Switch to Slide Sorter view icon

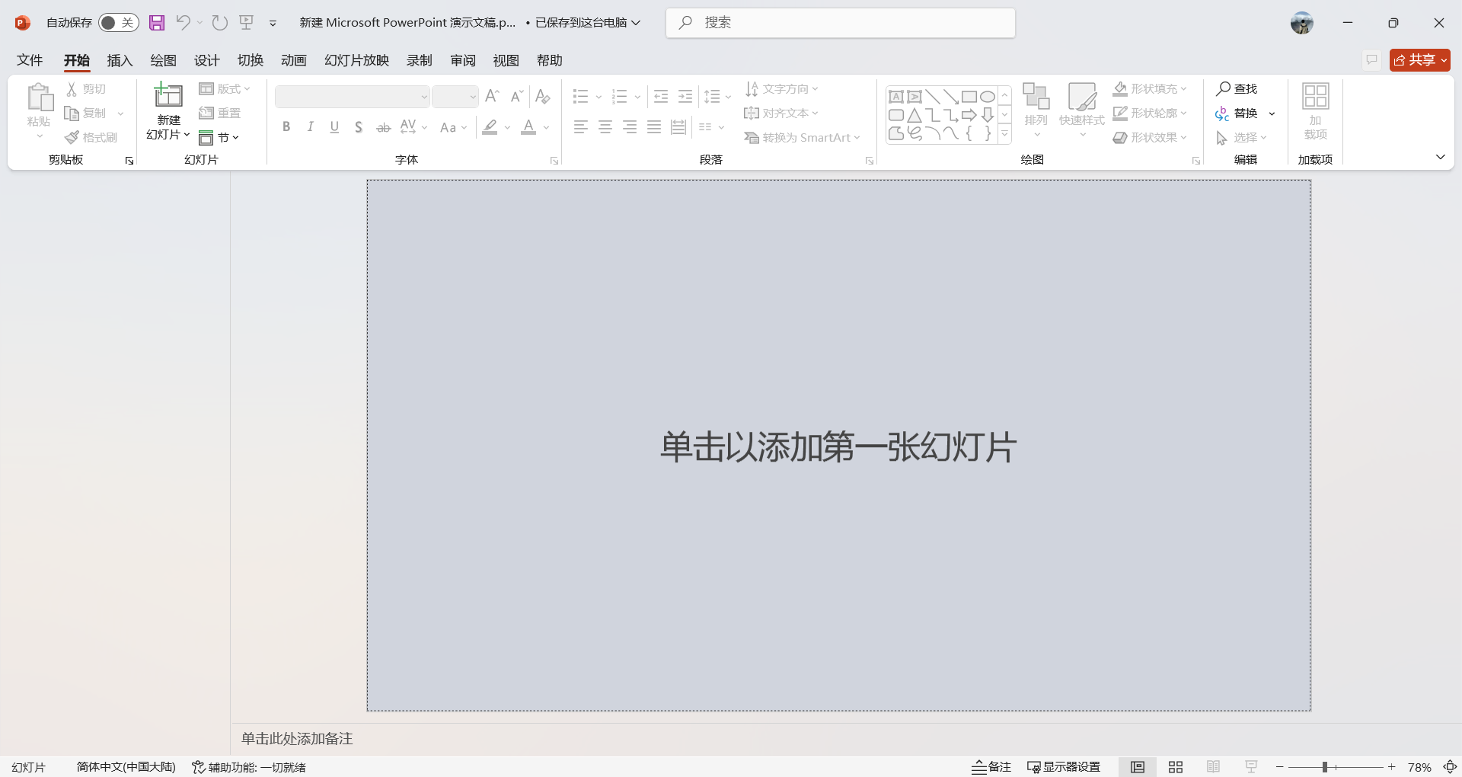1176,767
